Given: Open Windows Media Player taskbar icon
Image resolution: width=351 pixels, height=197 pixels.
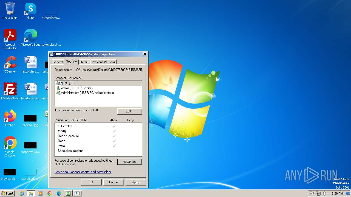Looking at the screenshot, I should [x=40, y=193].
